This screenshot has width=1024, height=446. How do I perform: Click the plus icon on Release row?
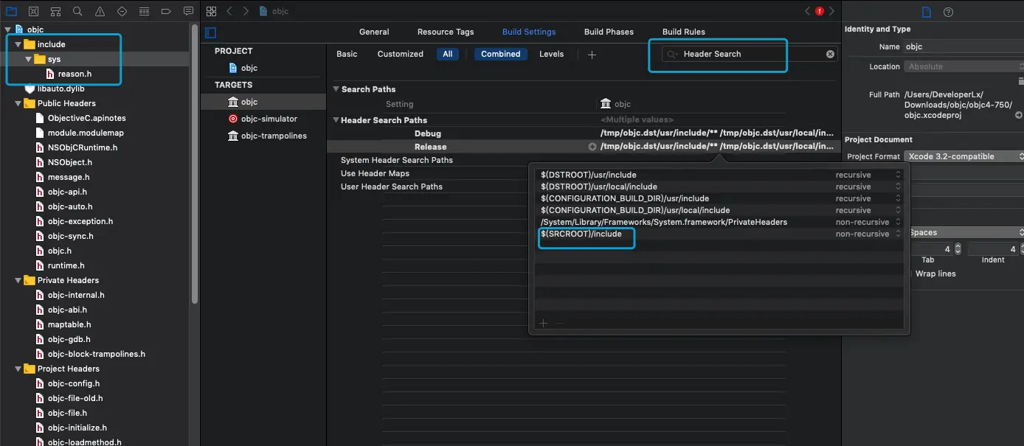tap(592, 147)
